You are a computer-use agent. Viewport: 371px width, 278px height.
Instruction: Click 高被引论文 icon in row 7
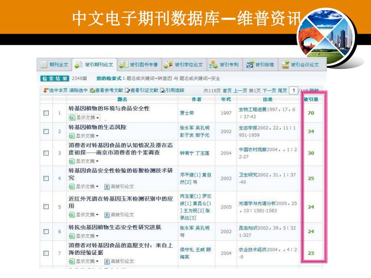coord(107,261)
